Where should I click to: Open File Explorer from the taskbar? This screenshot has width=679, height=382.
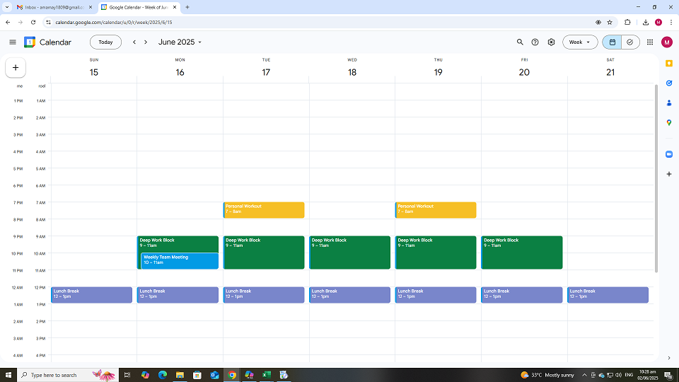tap(180, 375)
